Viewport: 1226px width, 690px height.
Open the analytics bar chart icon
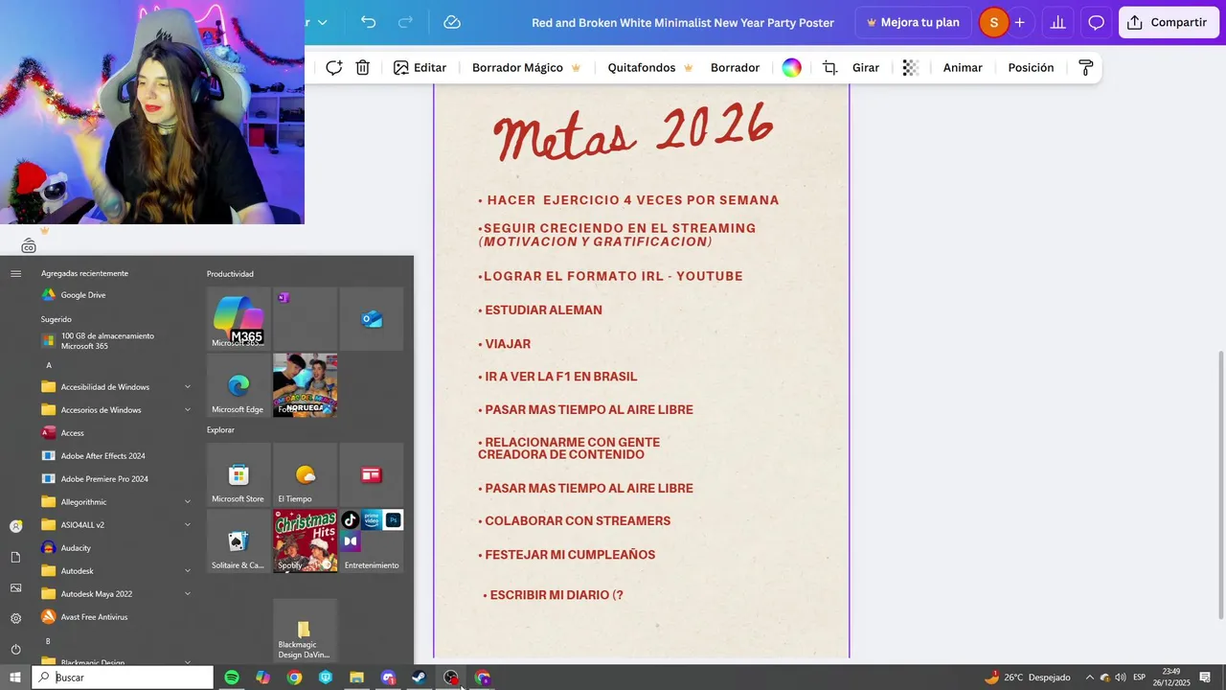click(1058, 22)
